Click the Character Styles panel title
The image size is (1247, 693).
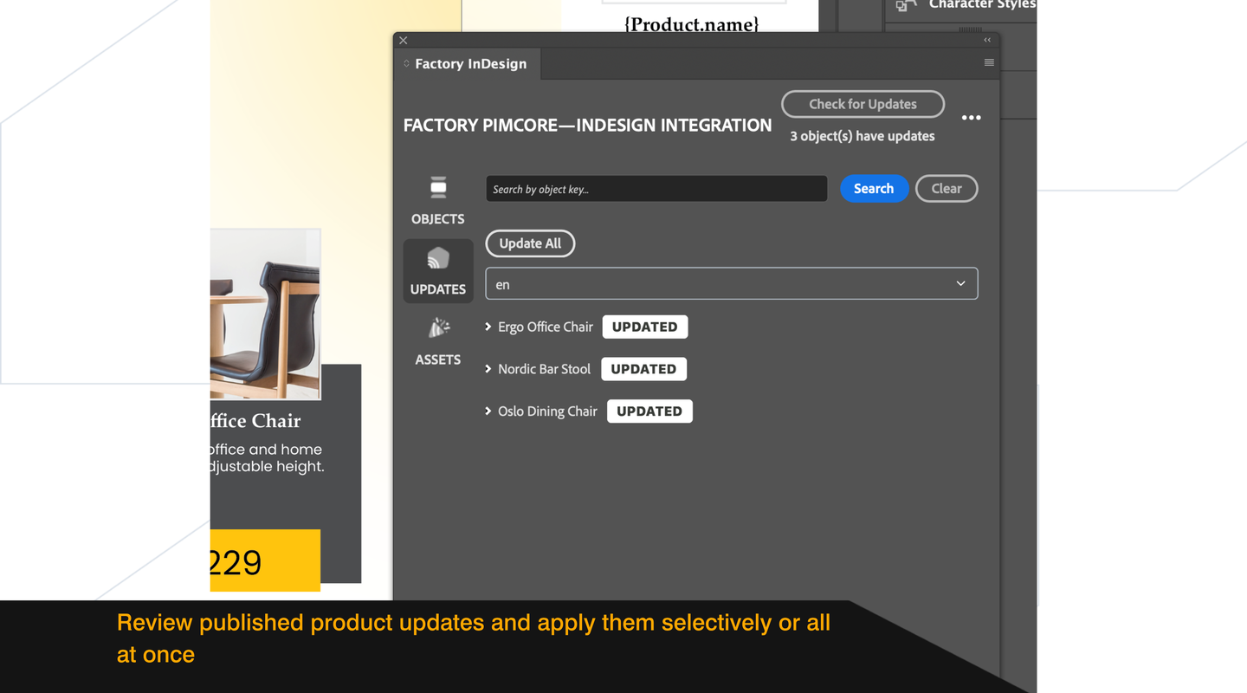(x=982, y=5)
